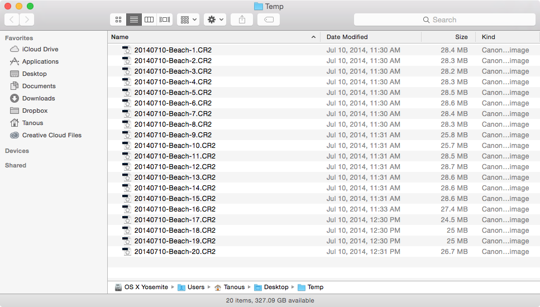Click the 24.5 MB size of Beach-17
540x307 pixels.
[454, 220]
